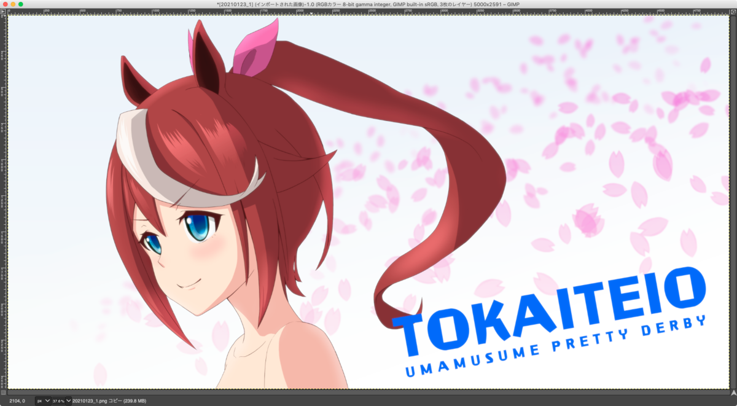737x406 pixels.
Task: Click the GIMP window title text
Action: click(x=368, y=4)
